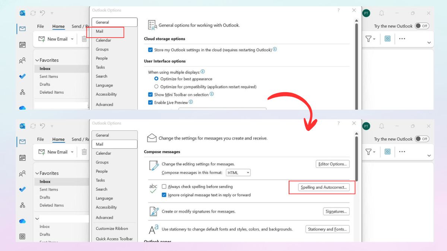The image size is (447, 251).
Task: Enable Always check spelling before sending
Action: (x=164, y=187)
